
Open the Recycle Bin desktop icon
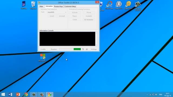pos(33,5)
